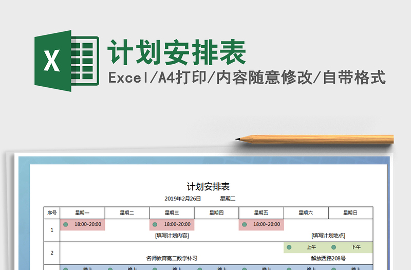
Task: Select row number 2 cell
Action: [52, 253]
